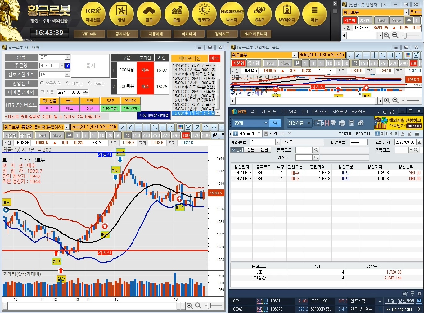The height and width of the screenshot is (313, 424).
Task: Open the S&P globe icon
Action: pos(259,14)
